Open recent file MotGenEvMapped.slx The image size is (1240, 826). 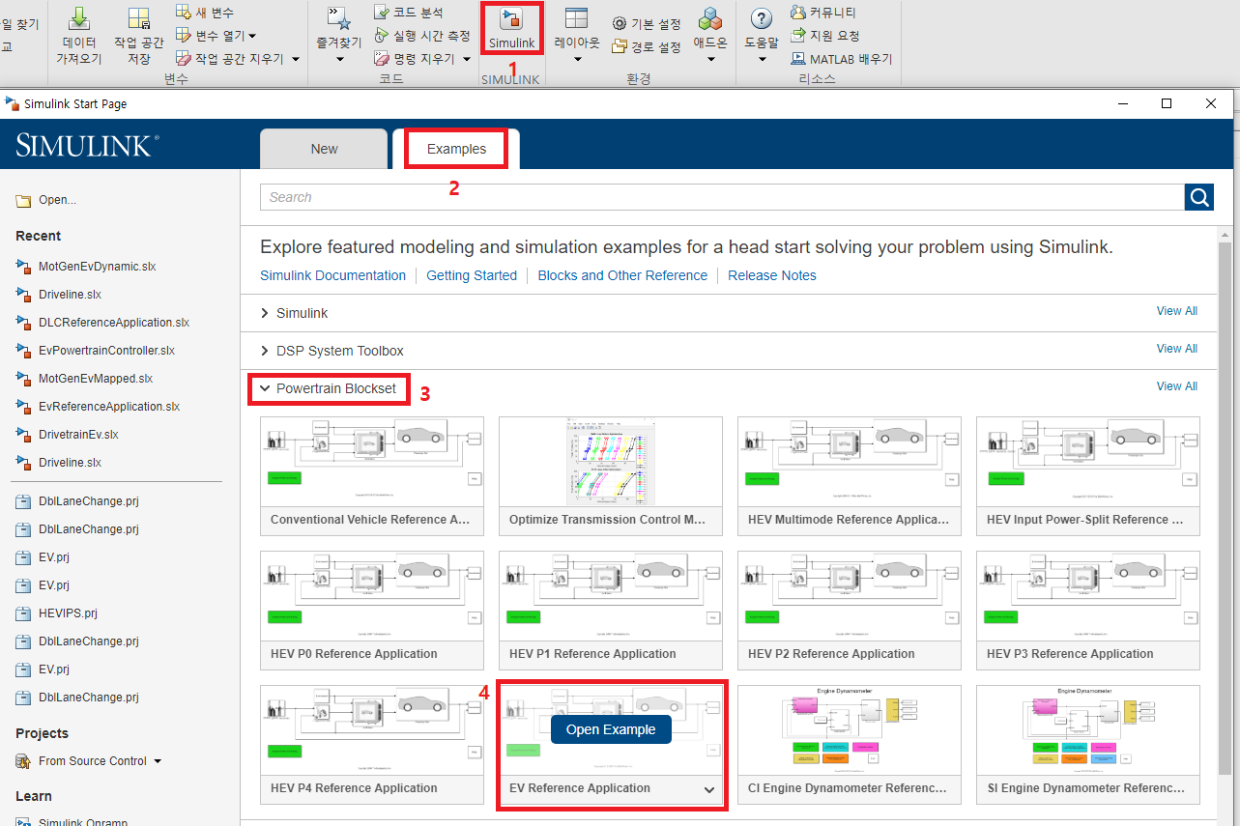tap(84, 378)
